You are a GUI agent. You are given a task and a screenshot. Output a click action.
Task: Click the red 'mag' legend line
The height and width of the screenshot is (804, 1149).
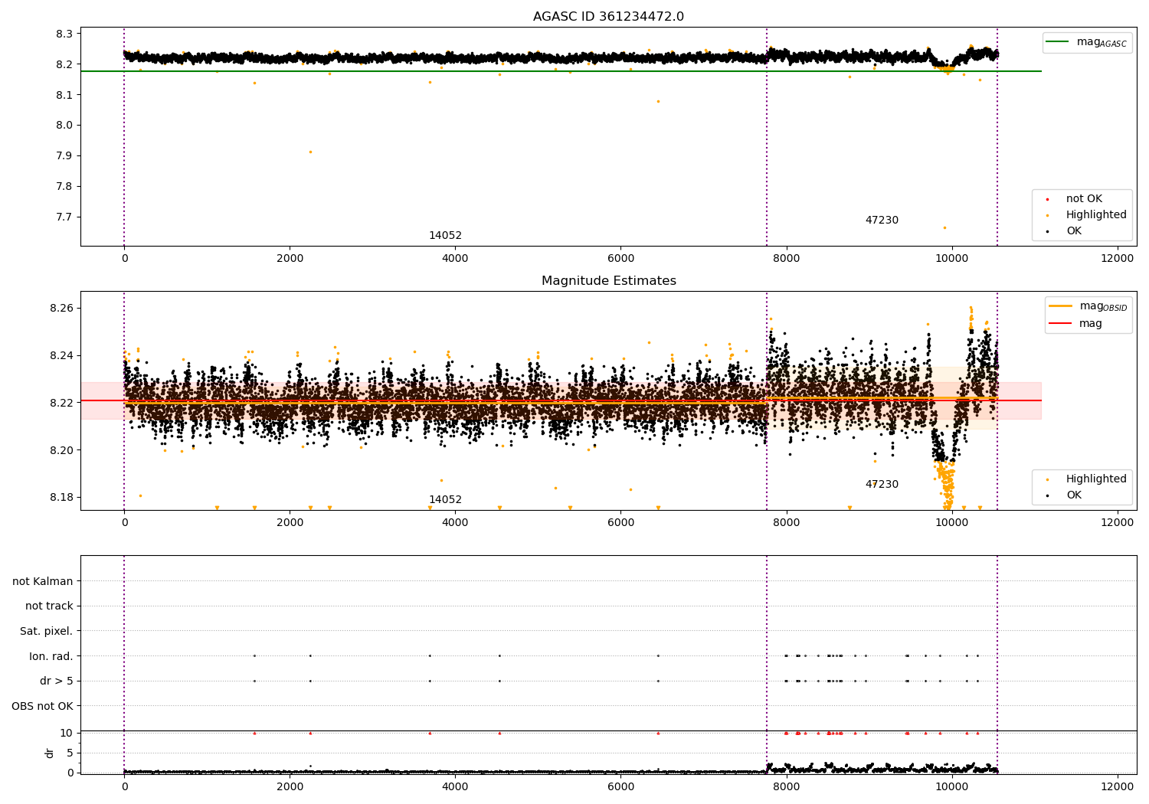pos(1061,324)
